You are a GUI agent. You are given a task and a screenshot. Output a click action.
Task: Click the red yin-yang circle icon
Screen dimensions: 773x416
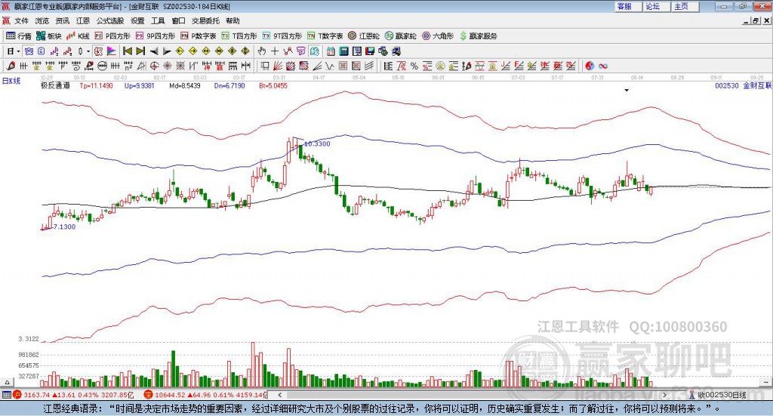(x=590, y=66)
